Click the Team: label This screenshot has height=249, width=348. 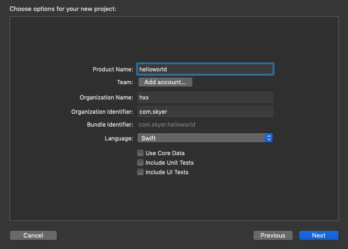click(125, 82)
